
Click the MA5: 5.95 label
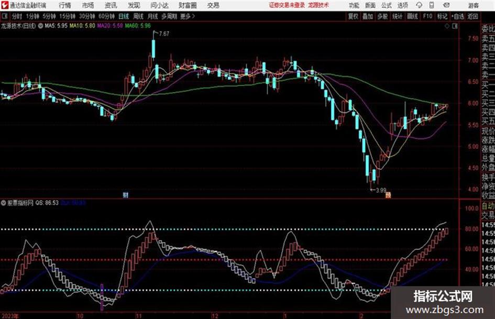click(x=56, y=26)
